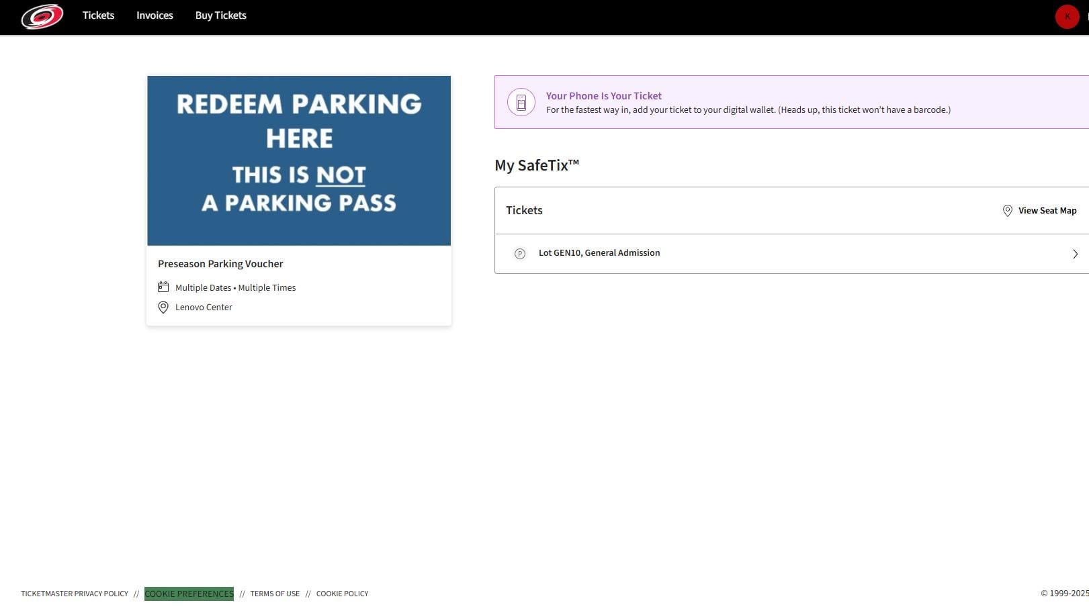Click the Hurricanes team logo
1089x607 pixels.
(42, 17)
